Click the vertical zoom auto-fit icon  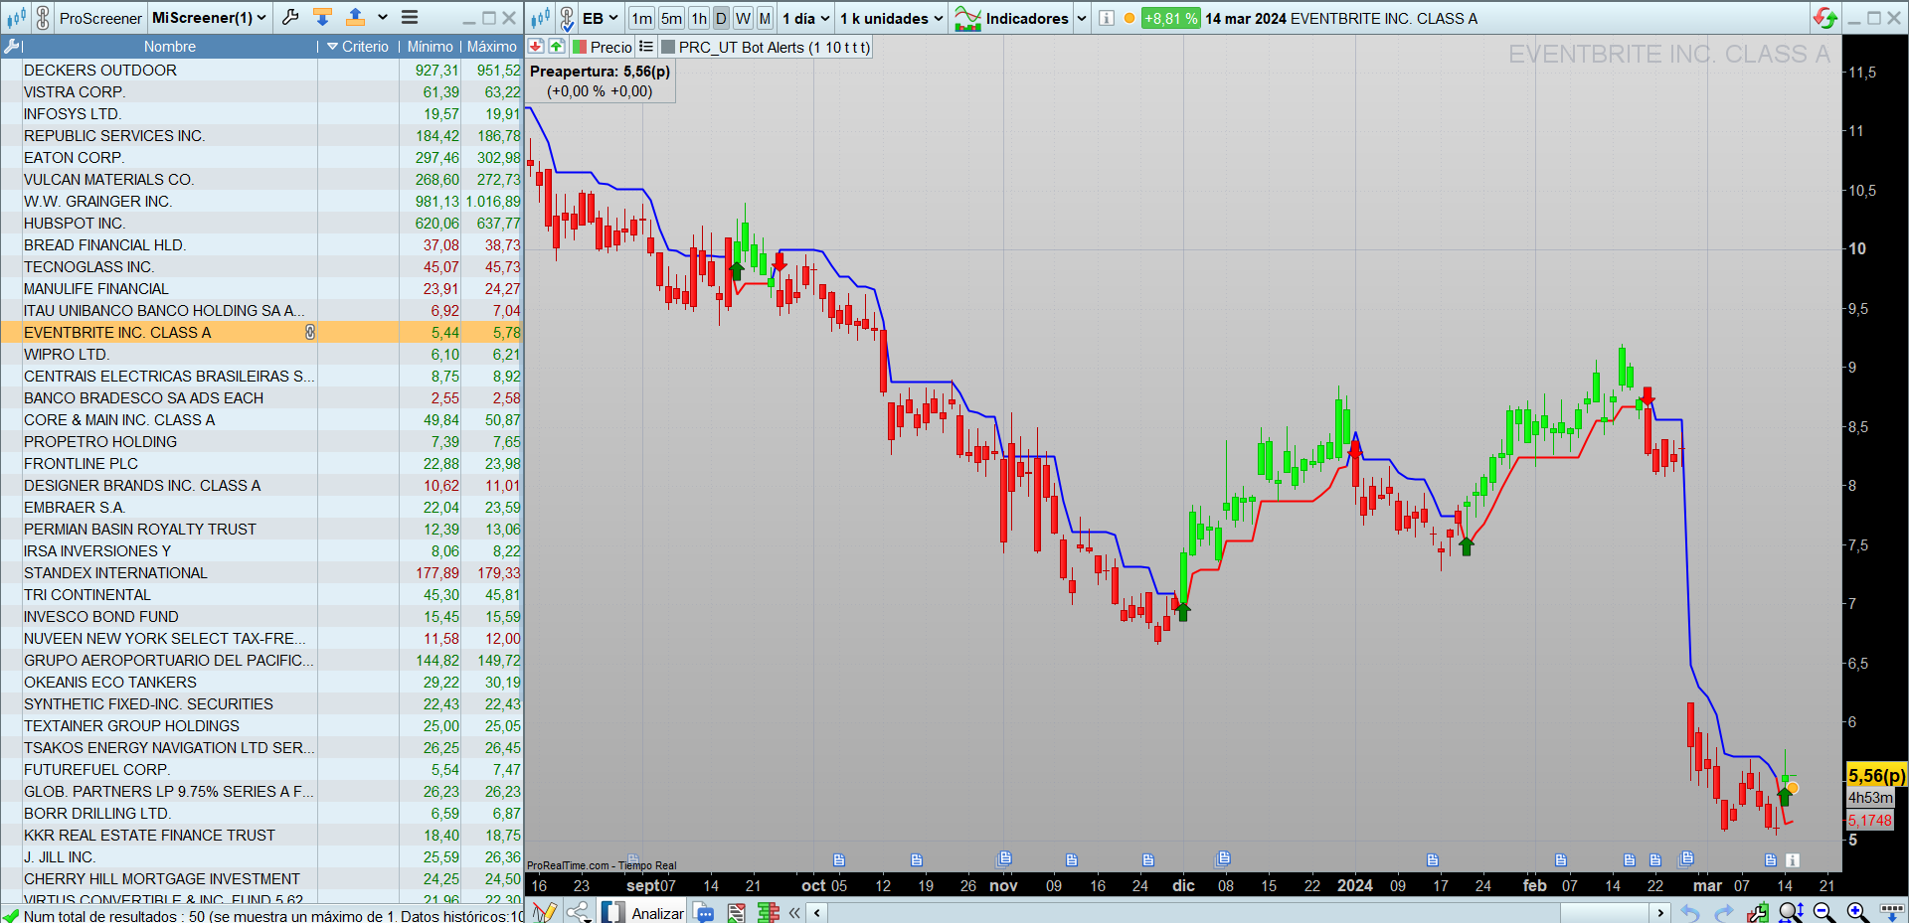coord(1791,912)
